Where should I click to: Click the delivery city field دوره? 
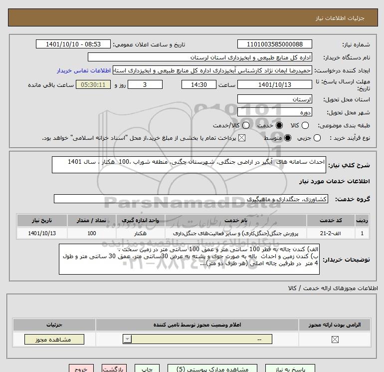[274, 112]
